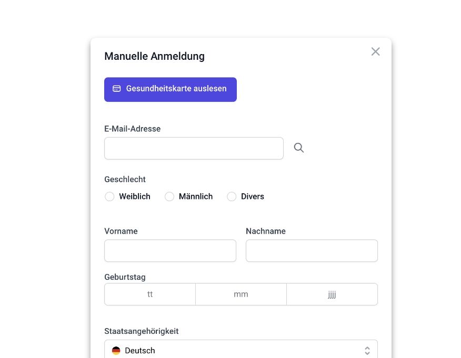The height and width of the screenshot is (358, 461).
Task: Select the month (mm) birthday field
Action: [241, 294]
